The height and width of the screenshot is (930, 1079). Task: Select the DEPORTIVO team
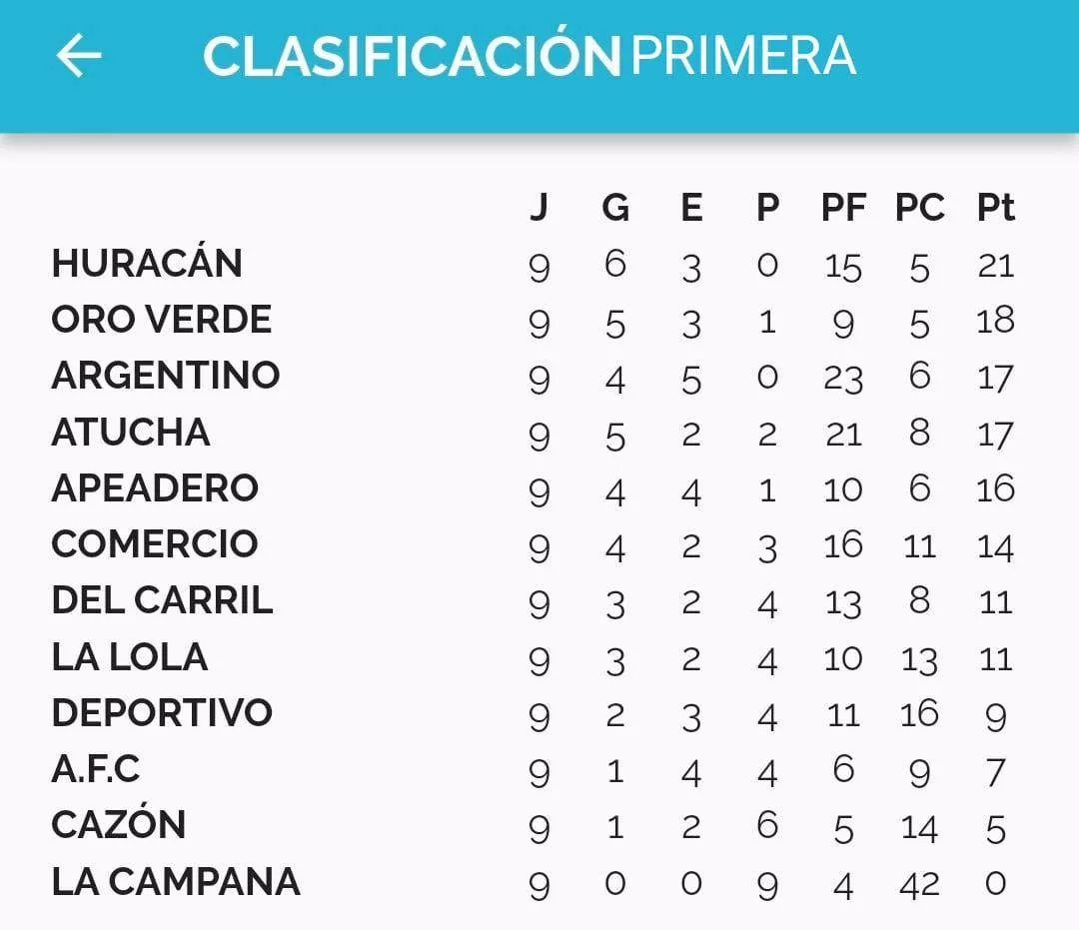[x=162, y=713]
